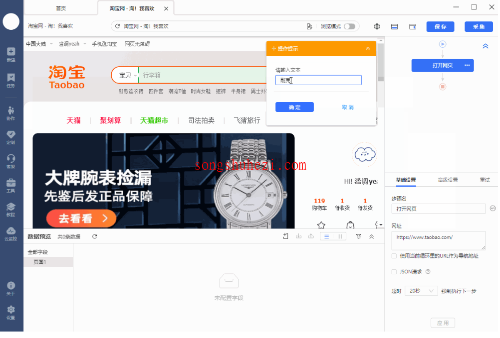
Task: Collapse the data preview panel with its chevron
Action: tap(371, 236)
